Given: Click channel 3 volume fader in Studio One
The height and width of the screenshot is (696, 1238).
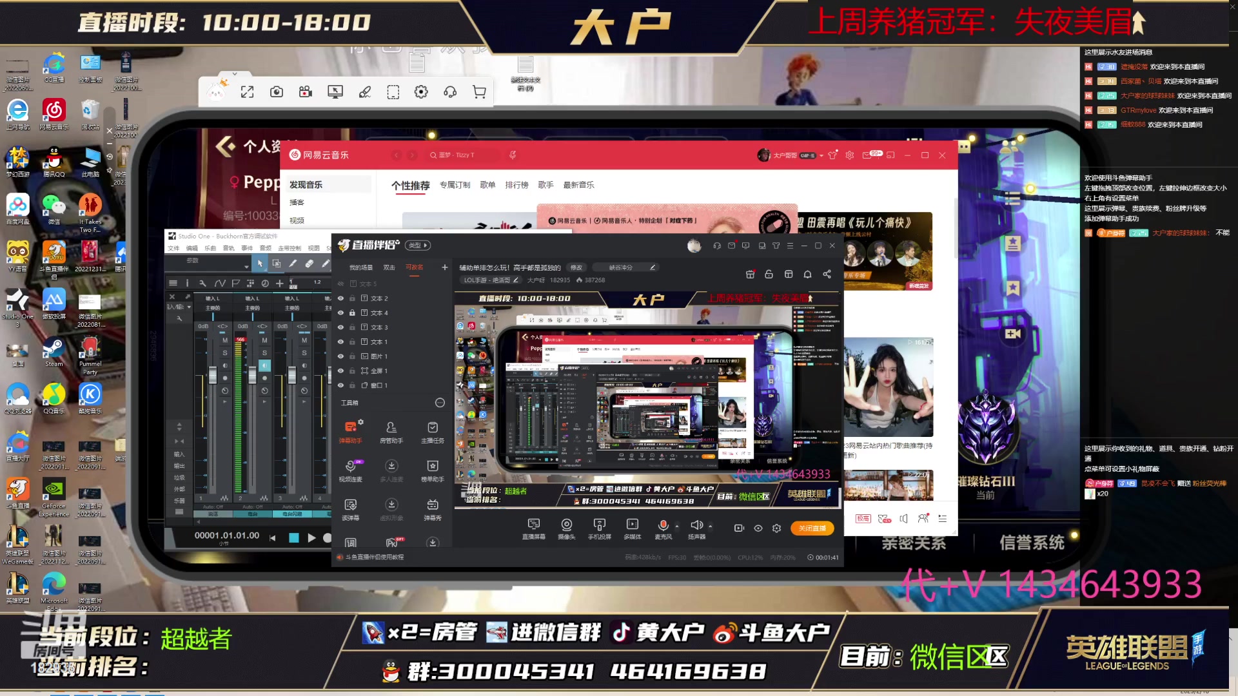Looking at the screenshot, I should click(x=292, y=376).
